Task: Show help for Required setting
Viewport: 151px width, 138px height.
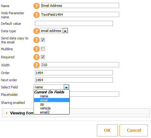Action: click(x=37, y=57)
